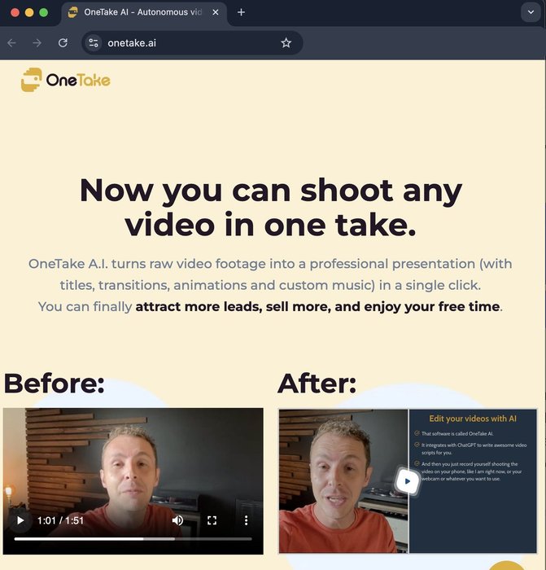Viewport: 546px width, 570px height.
Task: Play the Before video
Action: (x=20, y=520)
